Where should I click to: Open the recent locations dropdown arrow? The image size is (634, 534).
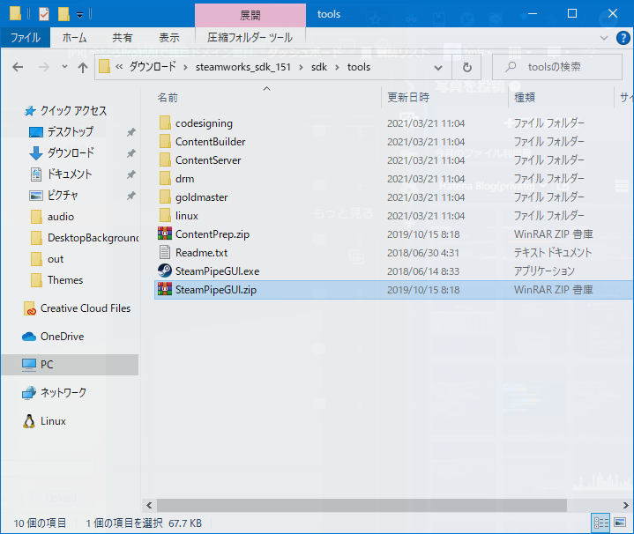pos(64,67)
